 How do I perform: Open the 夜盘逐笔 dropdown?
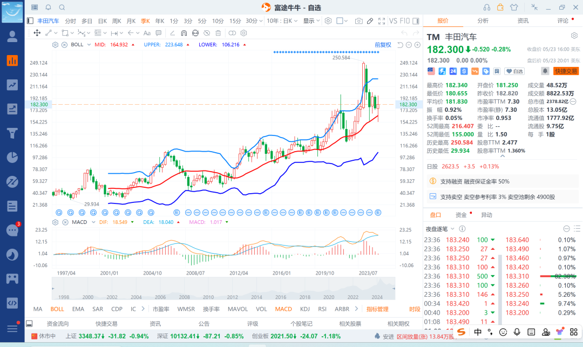(440, 229)
